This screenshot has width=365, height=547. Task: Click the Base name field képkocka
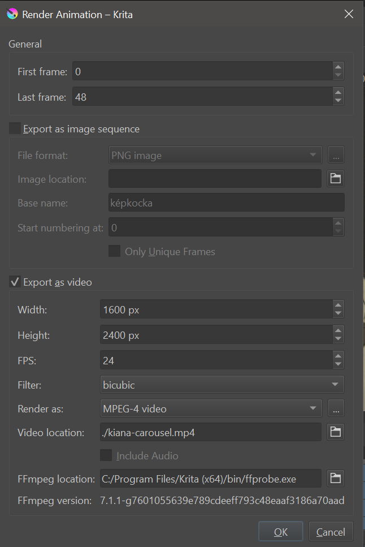coord(227,203)
